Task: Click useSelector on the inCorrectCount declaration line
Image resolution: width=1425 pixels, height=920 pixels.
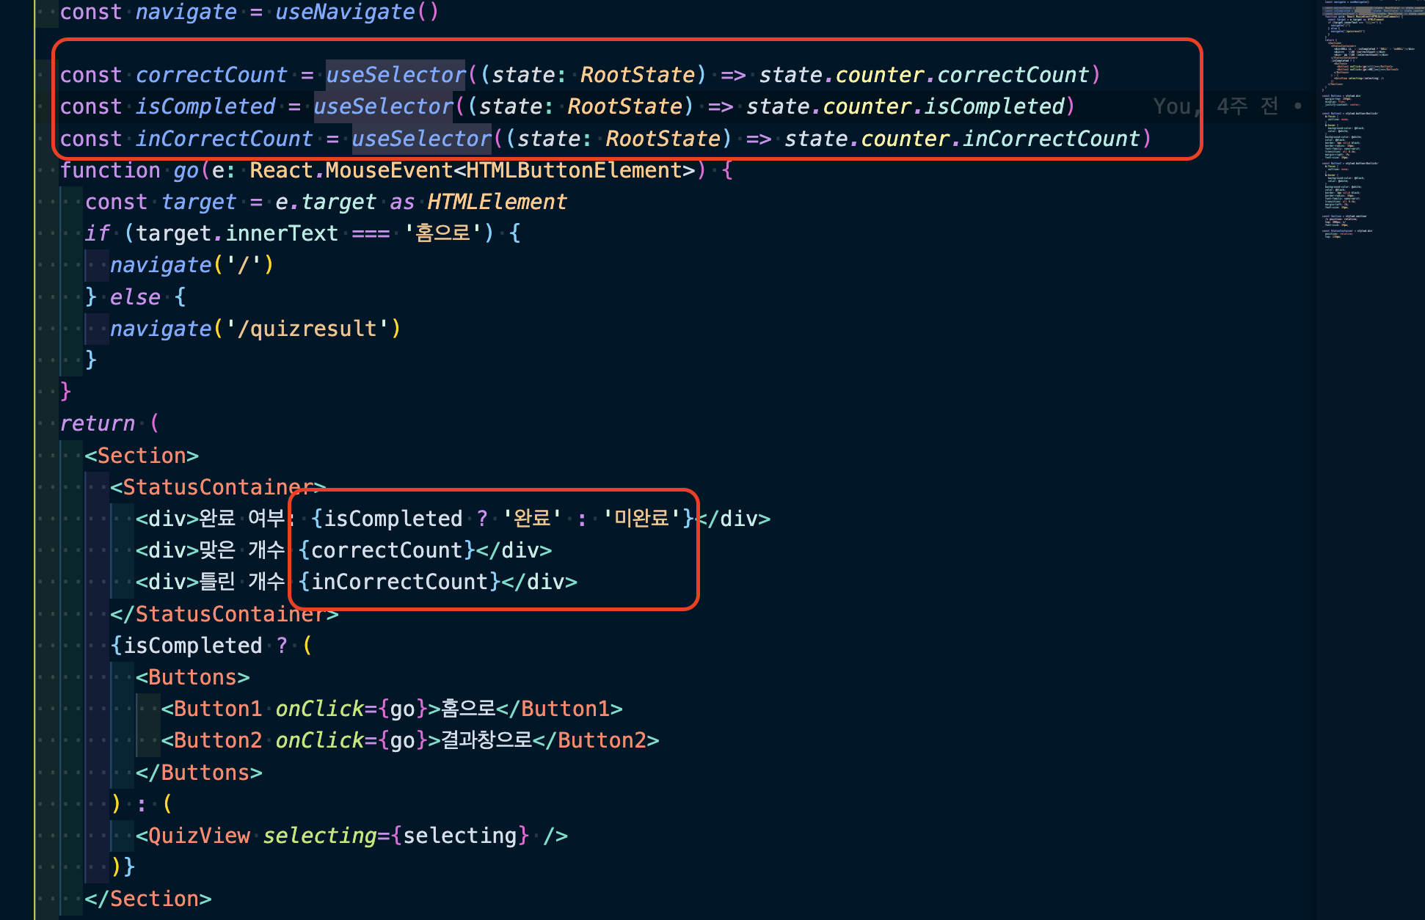Action: [x=421, y=139]
